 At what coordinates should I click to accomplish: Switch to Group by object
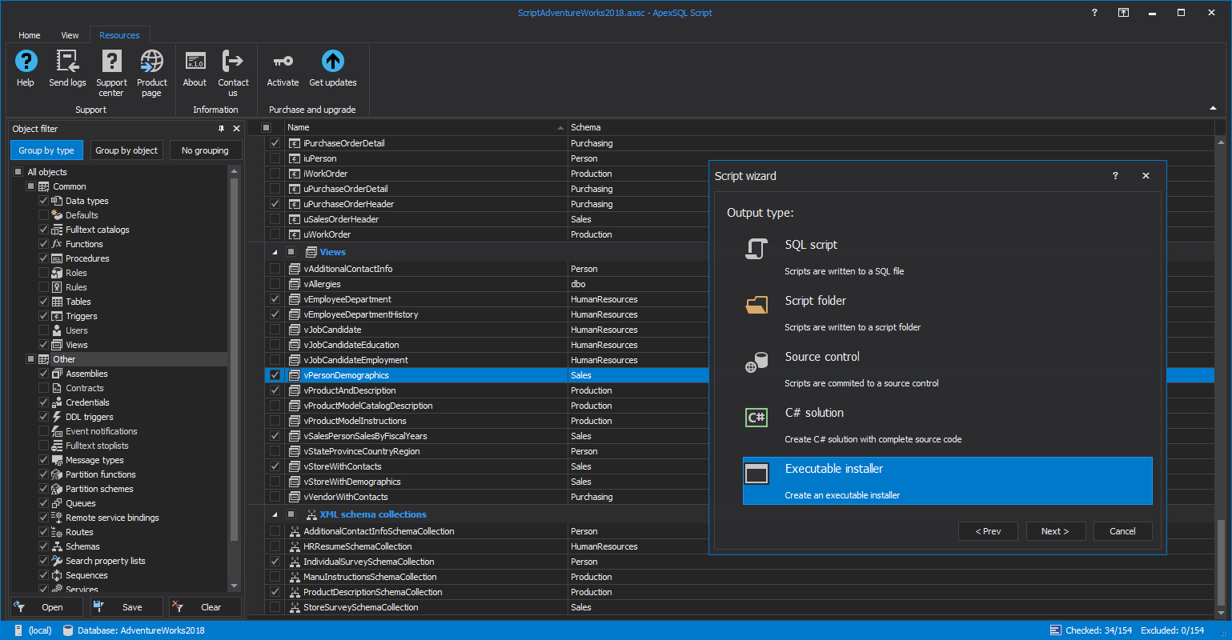coord(126,150)
